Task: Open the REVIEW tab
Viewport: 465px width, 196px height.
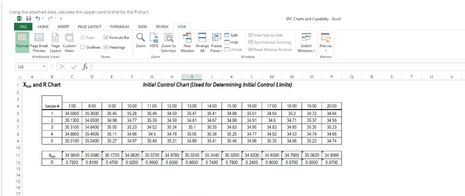Action: point(162,27)
